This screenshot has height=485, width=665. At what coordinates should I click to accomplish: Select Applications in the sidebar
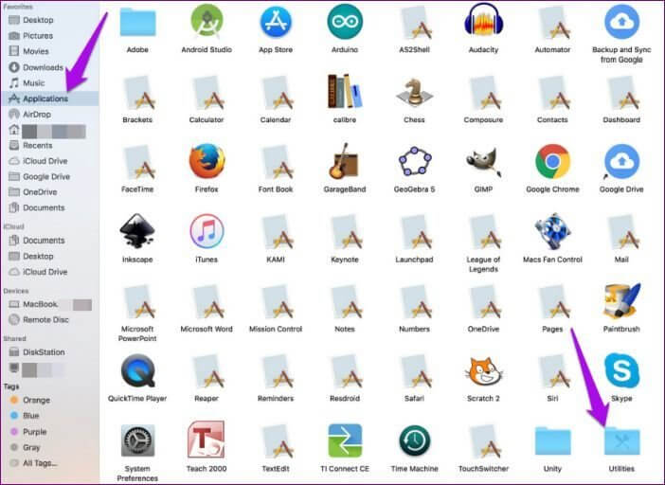tap(45, 99)
